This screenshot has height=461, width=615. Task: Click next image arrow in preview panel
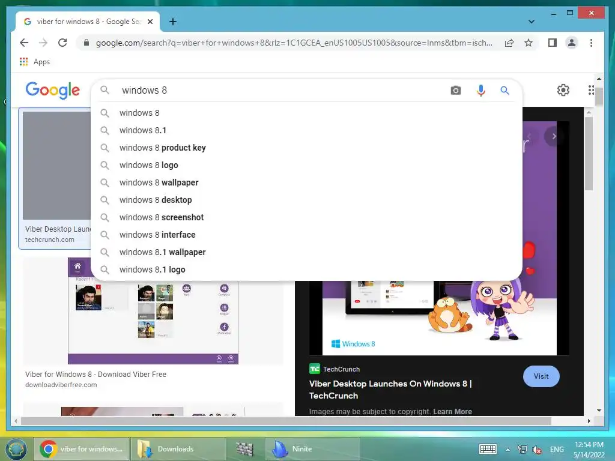[554, 136]
